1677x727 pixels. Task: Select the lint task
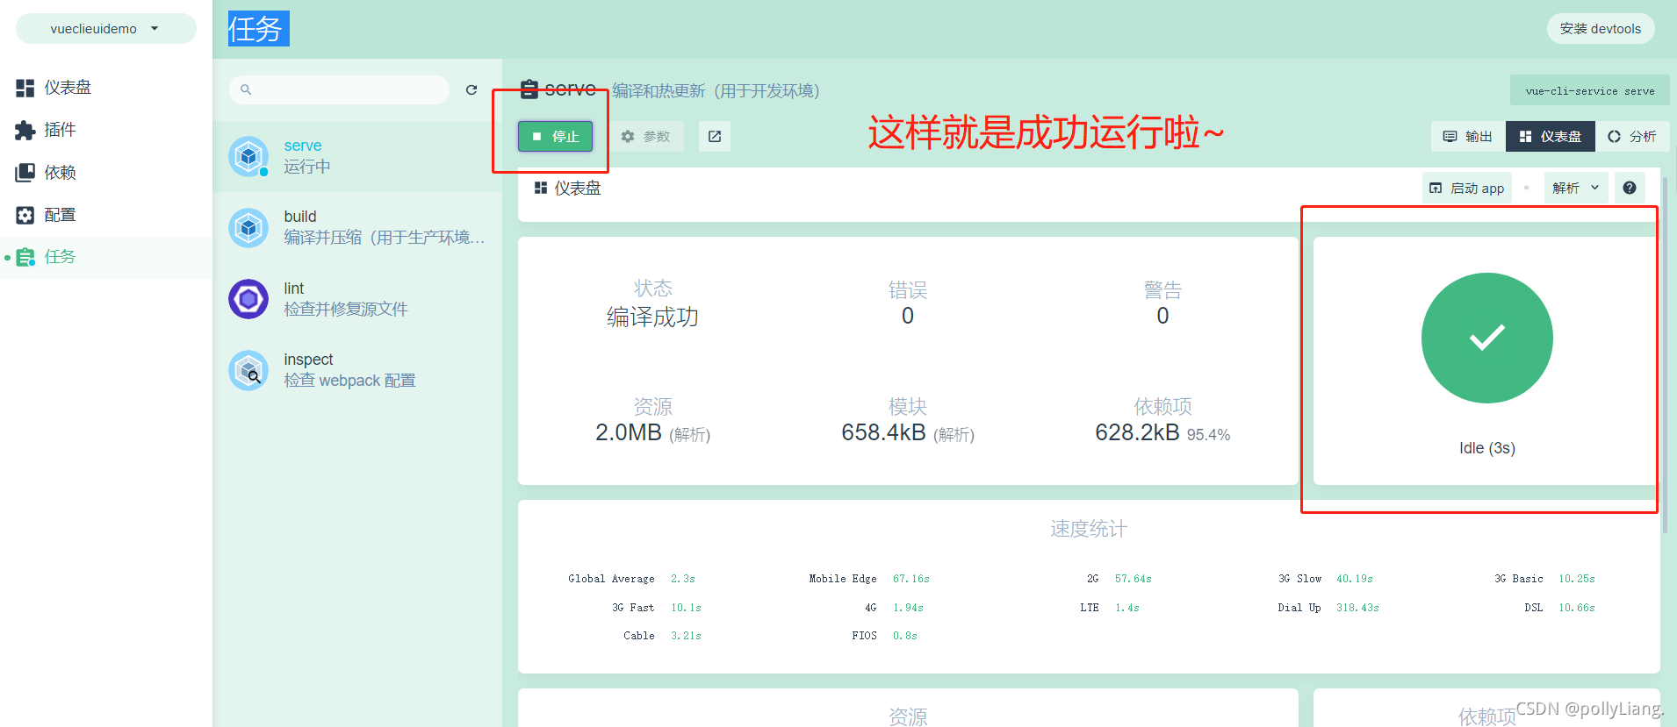(x=357, y=299)
